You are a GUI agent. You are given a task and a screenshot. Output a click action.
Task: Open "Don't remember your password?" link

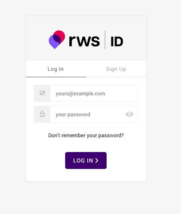86,135
